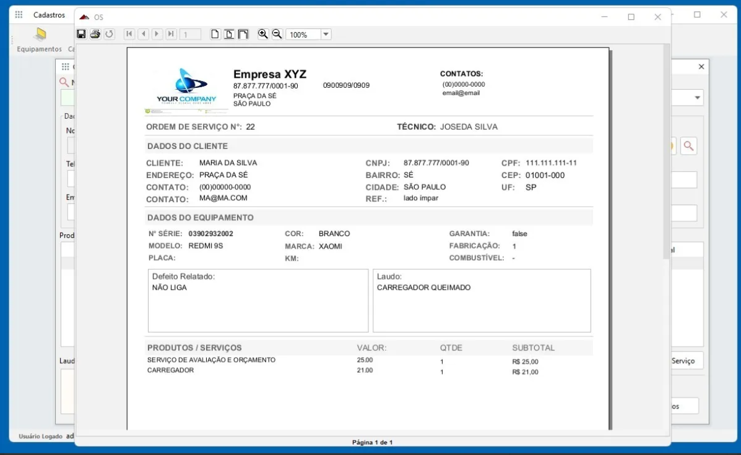Switch to single page view mode
Screen dimensions: 741x455
214,34
